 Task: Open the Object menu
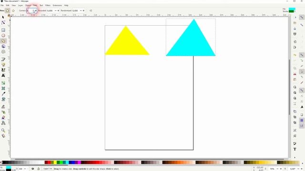pyautogui.click(x=28, y=5)
